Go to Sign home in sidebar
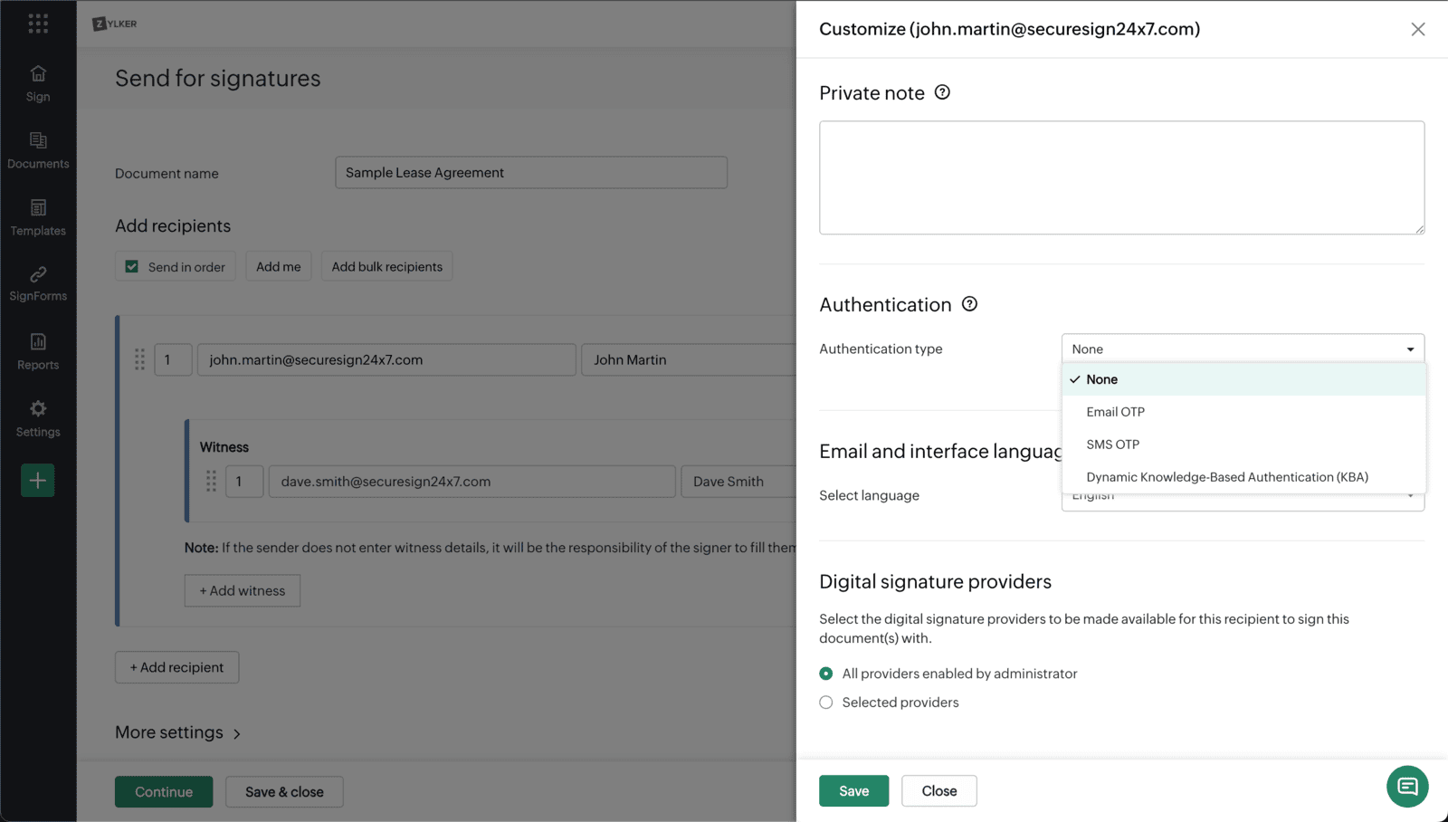Viewport: 1448px width, 822px height. 38,83
